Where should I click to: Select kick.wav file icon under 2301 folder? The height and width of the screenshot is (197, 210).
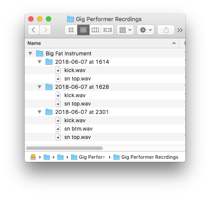pyautogui.click(x=58, y=120)
